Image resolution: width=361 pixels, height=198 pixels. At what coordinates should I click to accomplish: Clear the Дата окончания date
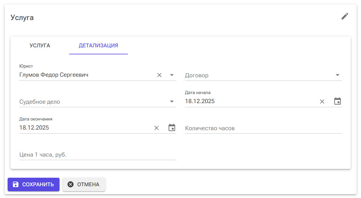[x=156, y=127]
